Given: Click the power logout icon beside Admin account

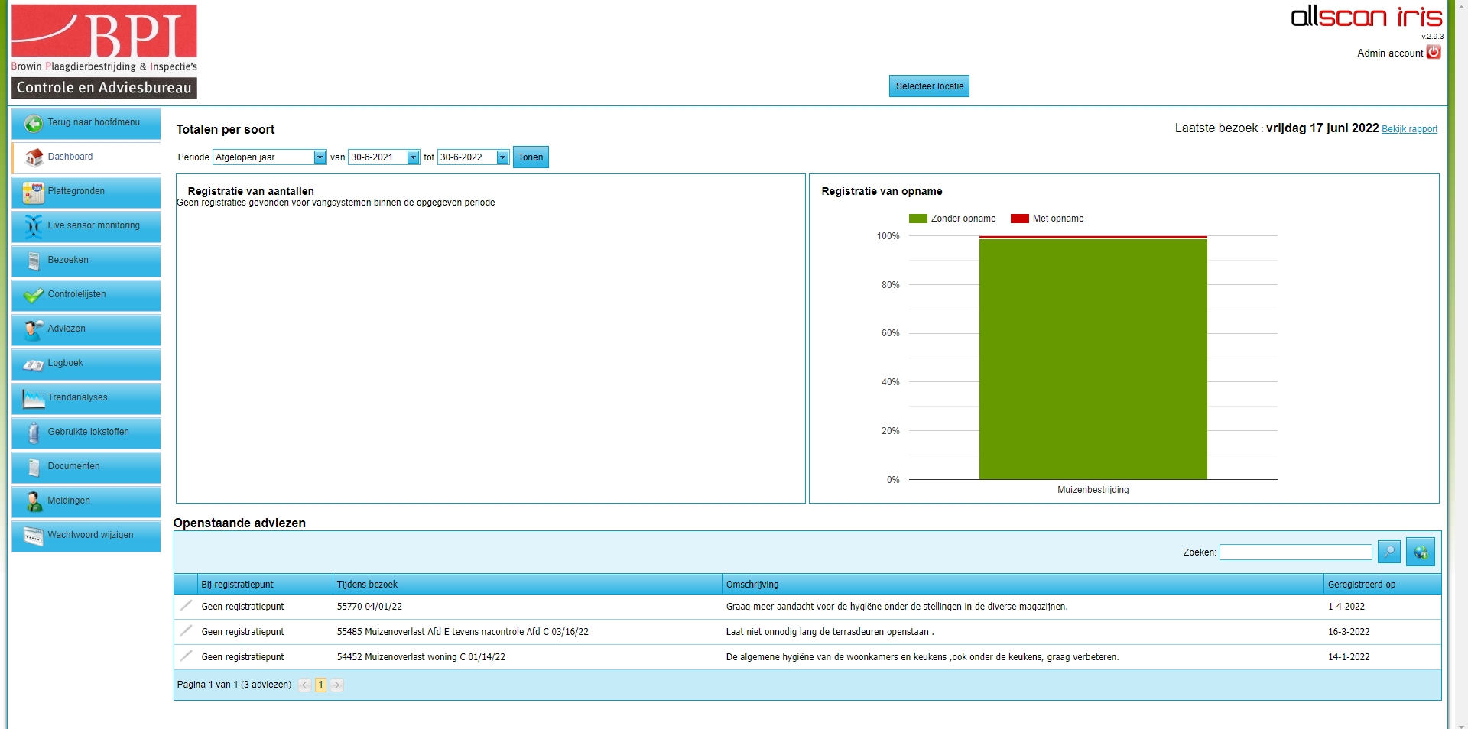Looking at the screenshot, I should pyautogui.click(x=1434, y=52).
